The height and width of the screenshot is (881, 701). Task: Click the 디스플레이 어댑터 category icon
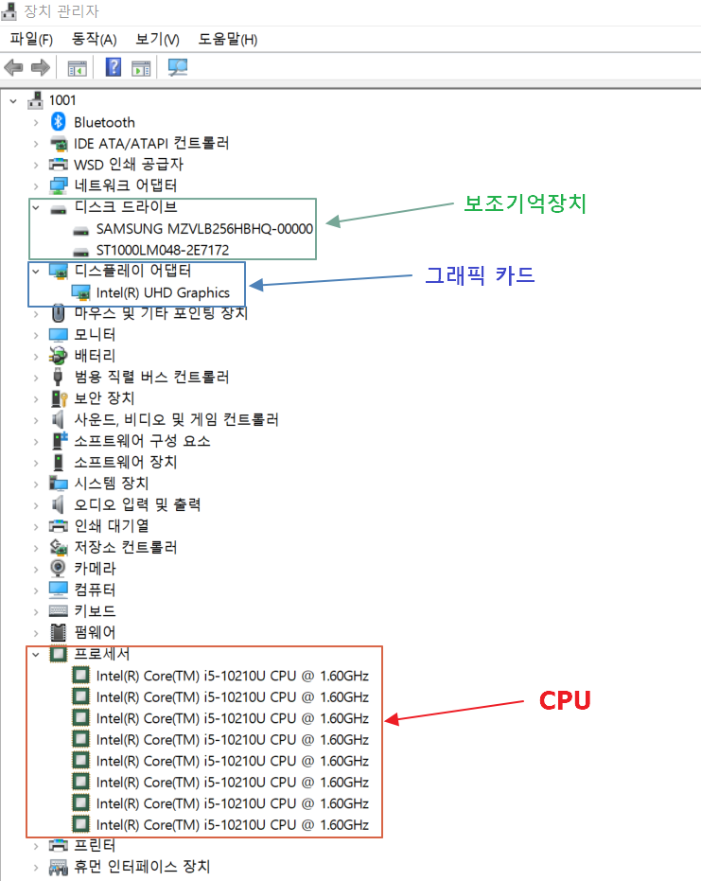pyautogui.click(x=59, y=271)
